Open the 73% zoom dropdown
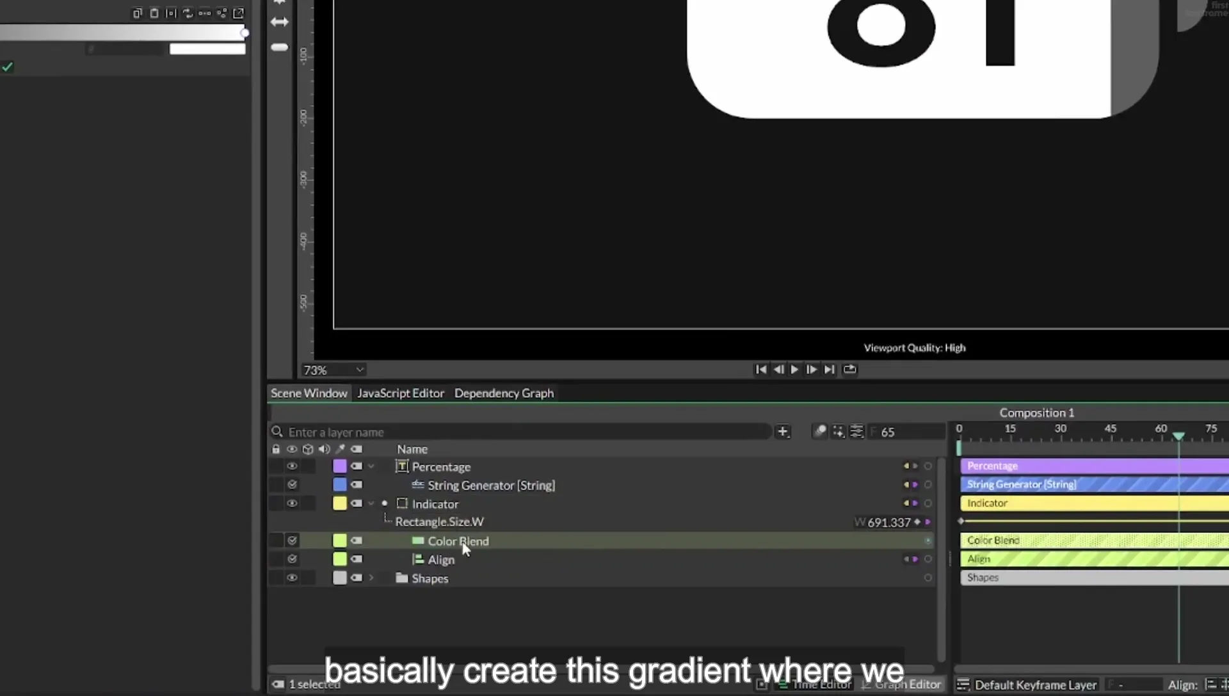 333,370
